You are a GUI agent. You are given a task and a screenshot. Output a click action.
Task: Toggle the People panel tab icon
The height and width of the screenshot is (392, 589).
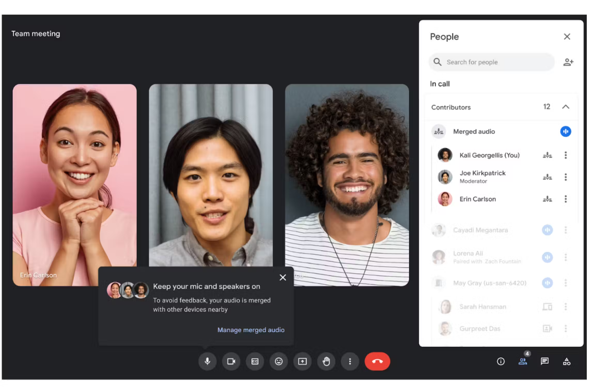[x=523, y=361]
